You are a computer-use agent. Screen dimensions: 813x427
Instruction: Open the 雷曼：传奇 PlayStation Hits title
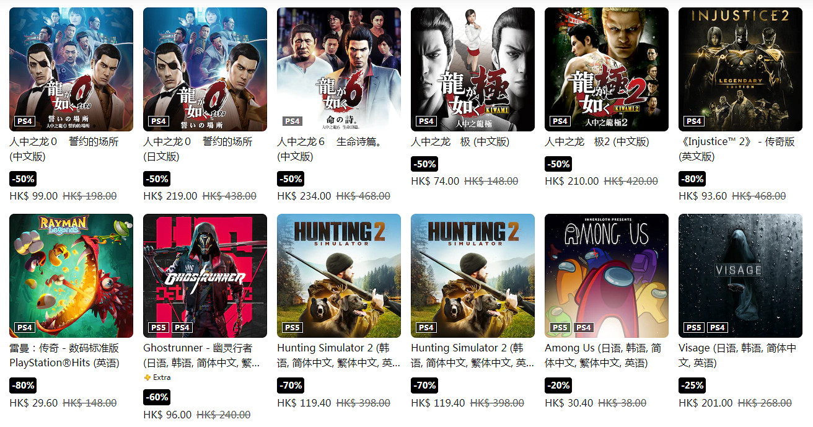point(64,355)
